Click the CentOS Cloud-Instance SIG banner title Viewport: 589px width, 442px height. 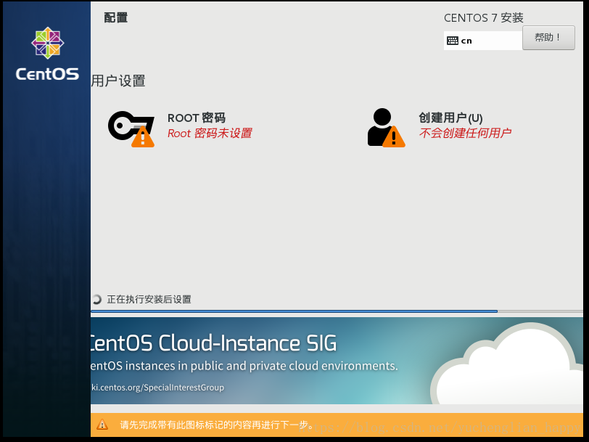pyautogui.click(x=214, y=343)
